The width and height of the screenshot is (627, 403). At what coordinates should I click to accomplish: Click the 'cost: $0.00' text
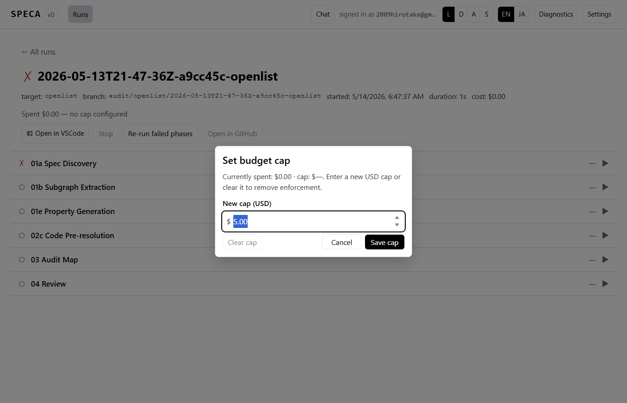(x=488, y=96)
